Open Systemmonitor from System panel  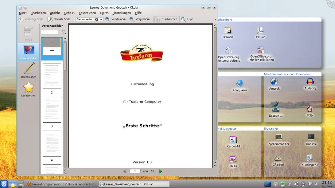coord(279,140)
